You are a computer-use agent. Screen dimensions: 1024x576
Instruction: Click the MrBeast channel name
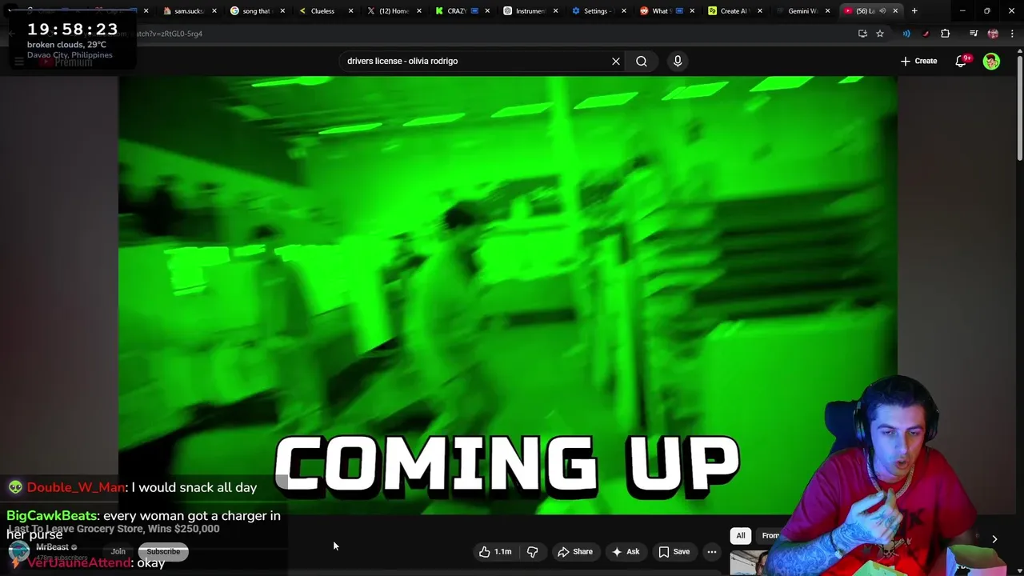click(52, 547)
